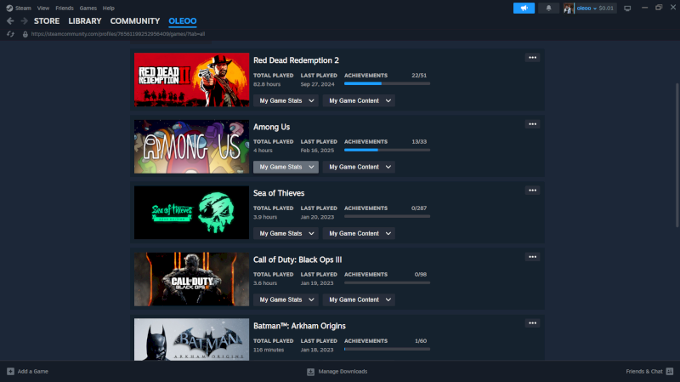Click the Steam logo menu

pyautogui.click(x=9, y=8)
